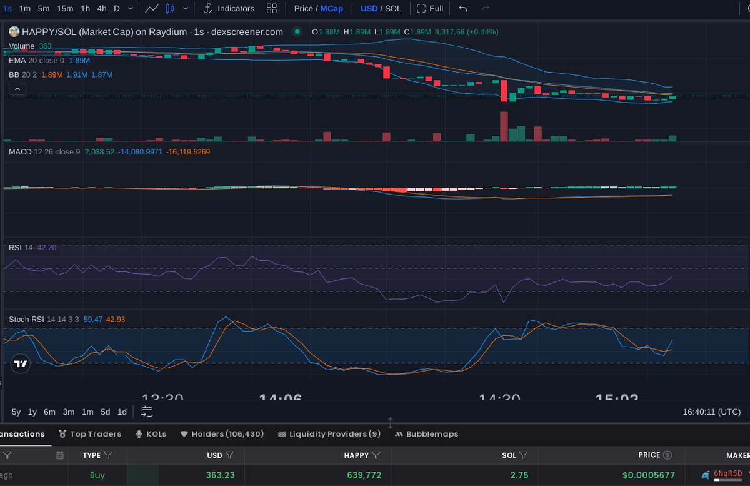Open the layout grid icon

(x=271, y=8)
